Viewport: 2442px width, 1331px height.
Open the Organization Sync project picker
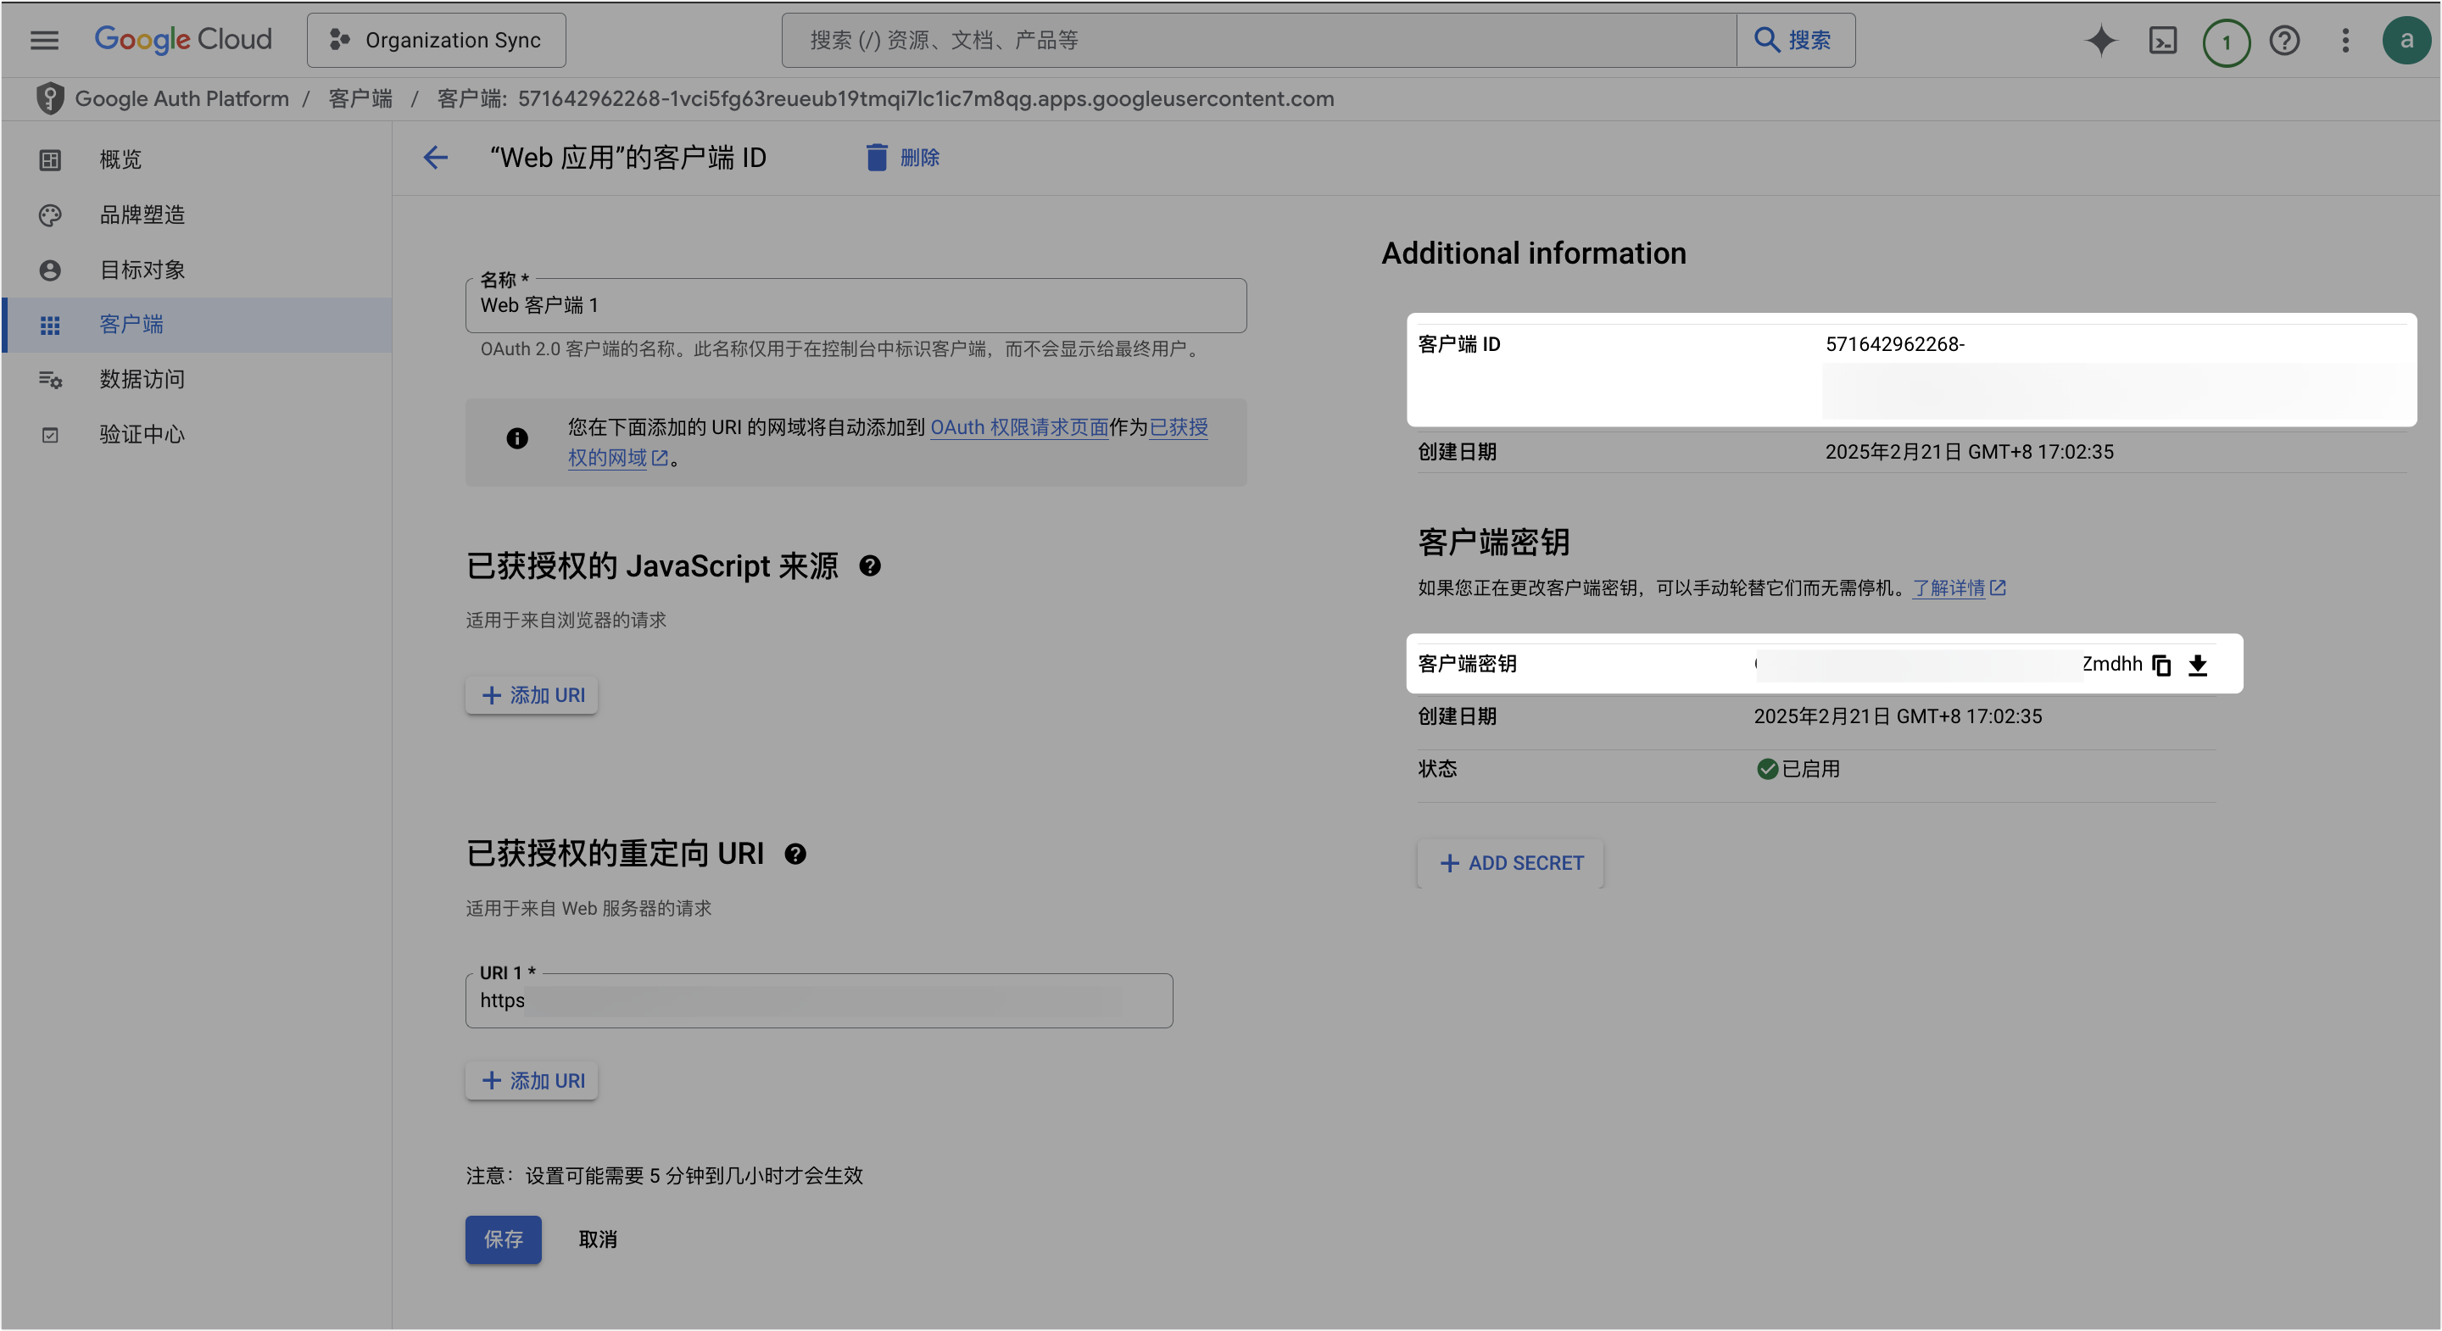pos(436,40)
